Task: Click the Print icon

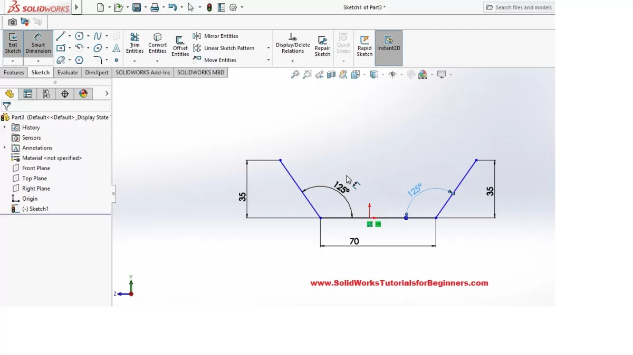Action: [x=155, y=7]
